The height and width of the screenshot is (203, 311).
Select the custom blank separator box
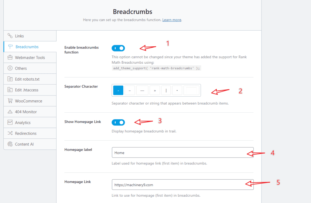(191, 90)
